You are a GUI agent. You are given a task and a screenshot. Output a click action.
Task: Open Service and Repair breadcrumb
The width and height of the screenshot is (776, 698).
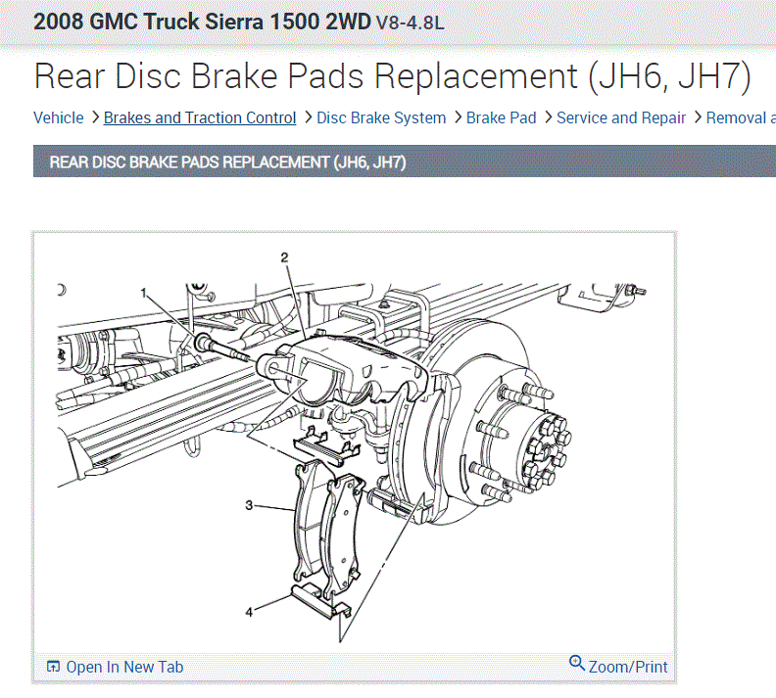621,118
